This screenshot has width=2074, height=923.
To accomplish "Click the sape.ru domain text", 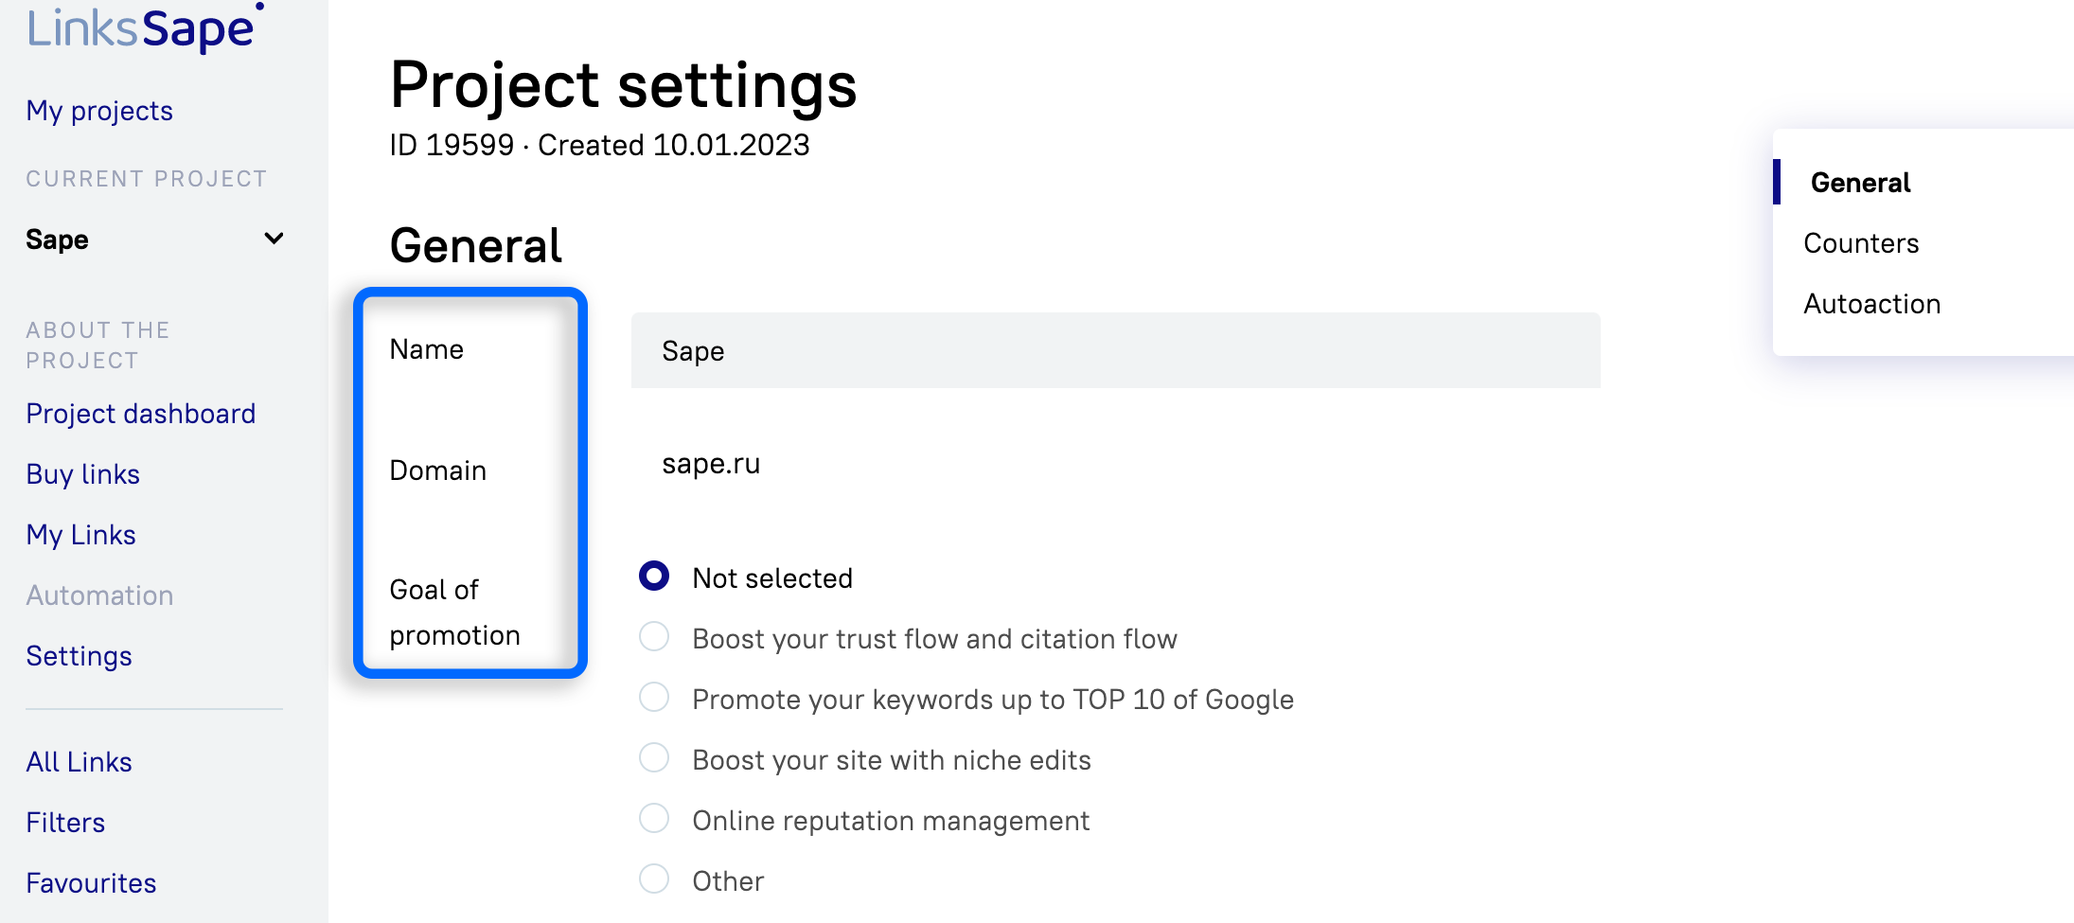I will tap(711, 464).
